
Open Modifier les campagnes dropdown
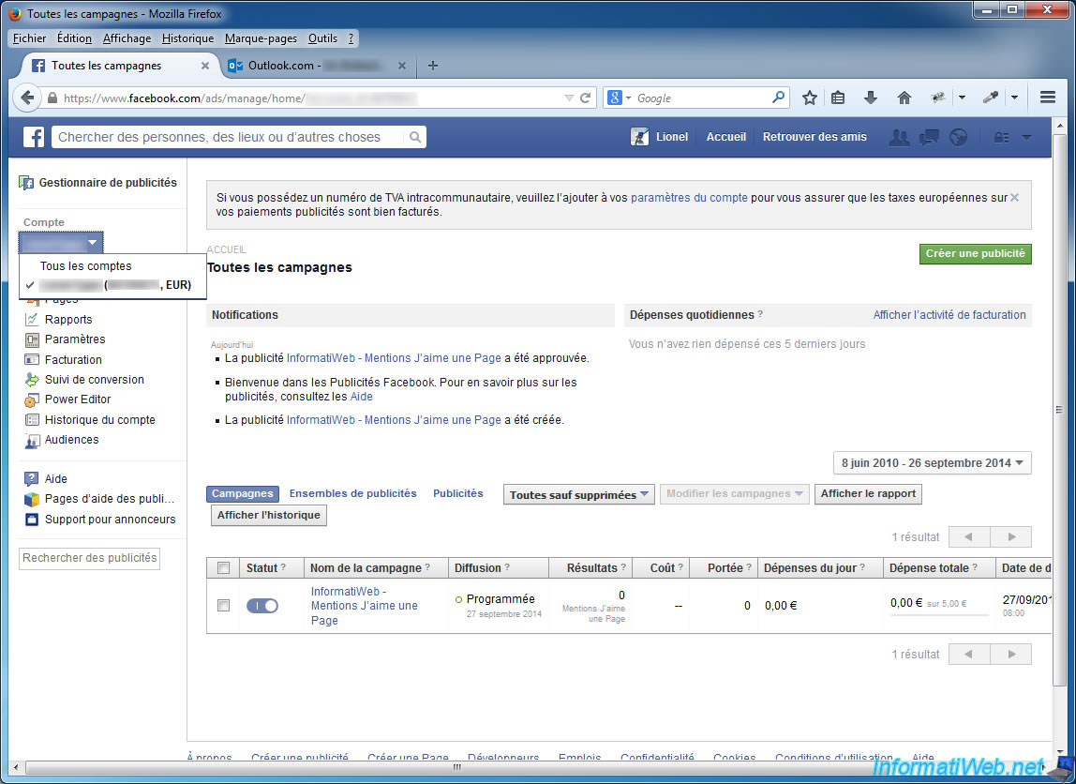(734, 493)
